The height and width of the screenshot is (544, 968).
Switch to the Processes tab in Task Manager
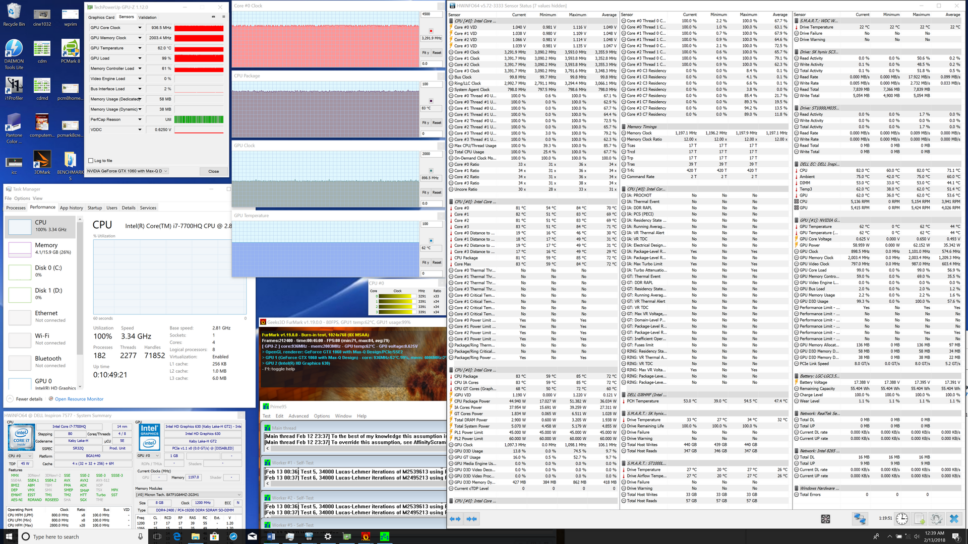[16, 208]
